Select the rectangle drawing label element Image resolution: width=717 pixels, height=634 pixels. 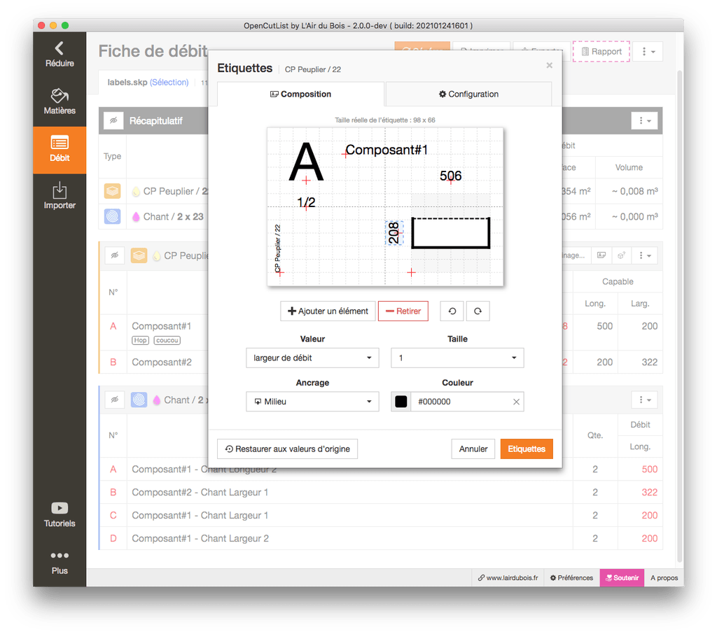(450, 233)
